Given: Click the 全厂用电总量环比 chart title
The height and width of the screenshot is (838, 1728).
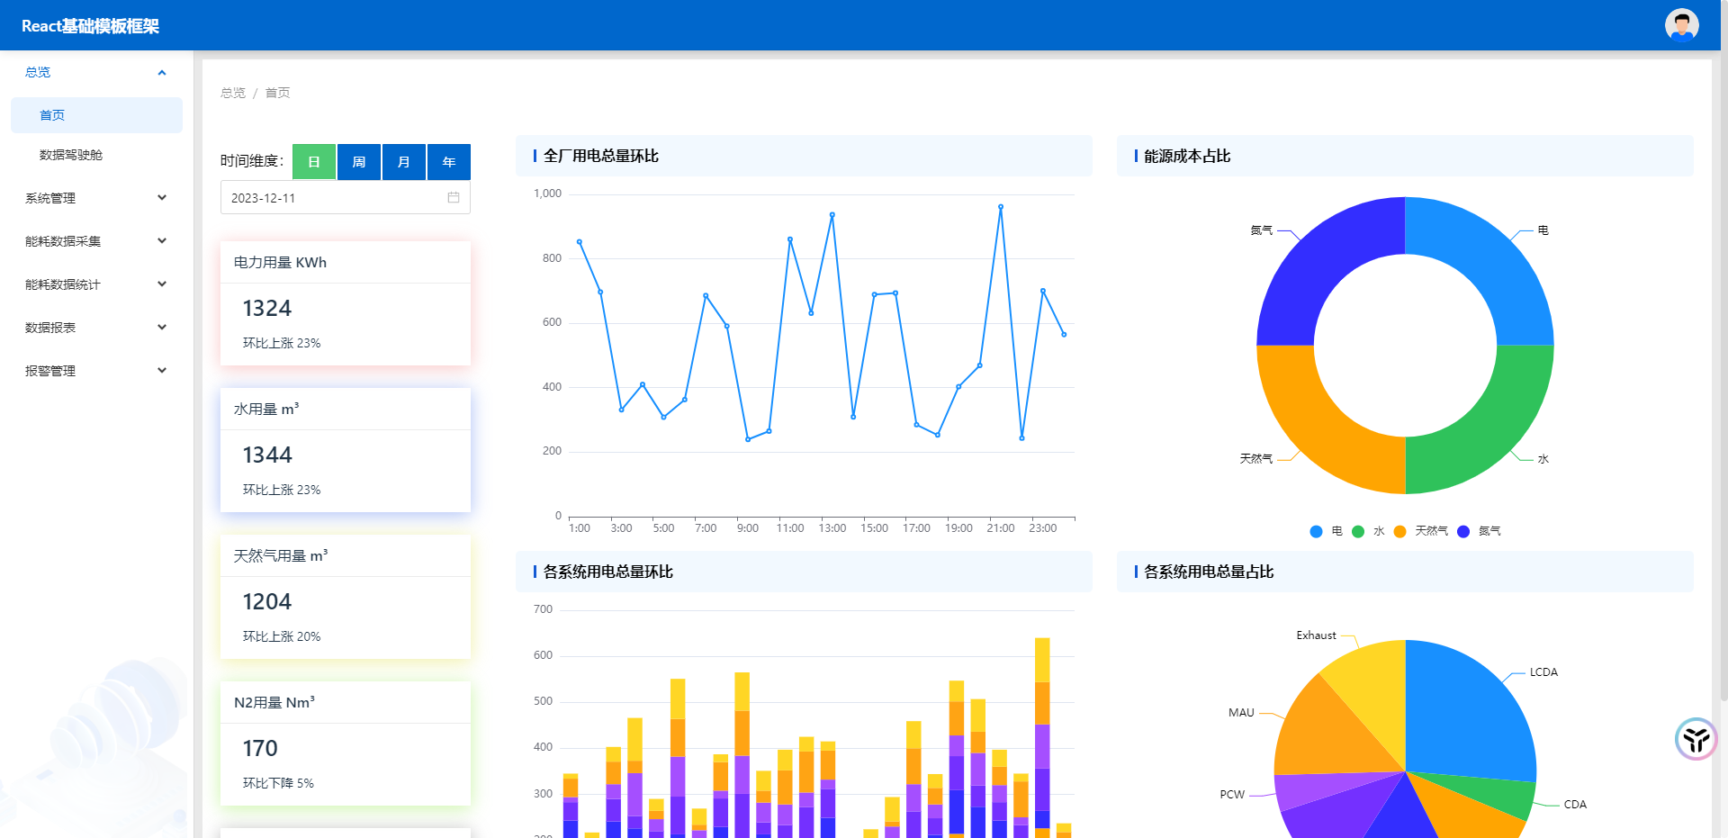Looking at the screenshot, I should tap(601, 156).
